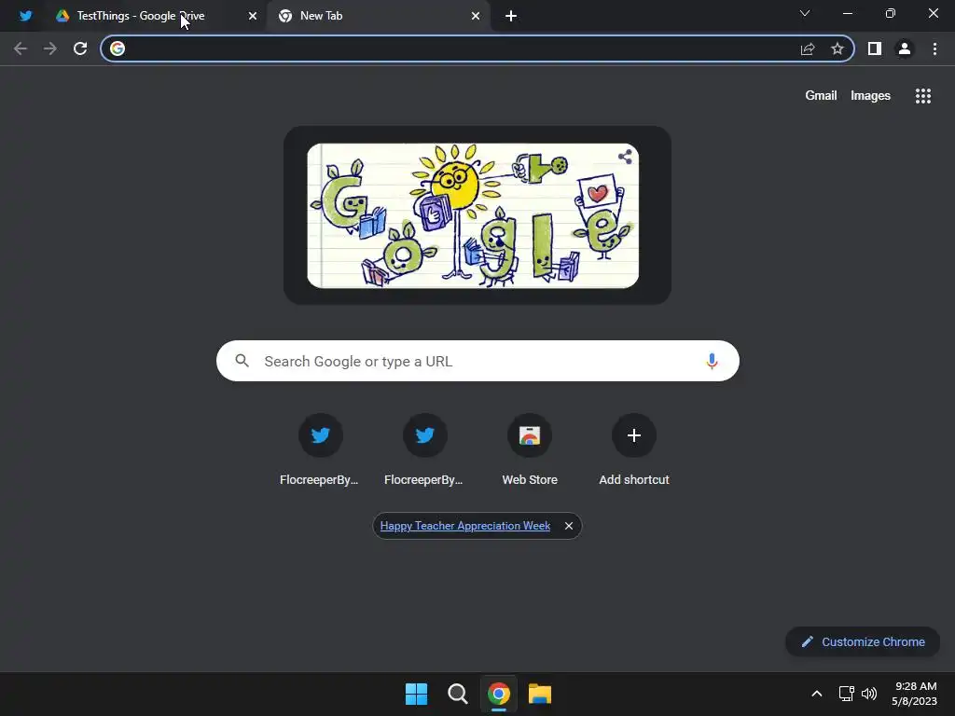Open the Chrome profile menu
Viewport: 955px width, 716px height.
tap(905, 48)
